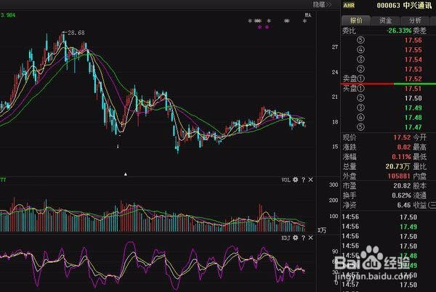Click the stock name 000063 中兴通讯
Viewport: 436px width, 292px height.
(x=404, y=5)
